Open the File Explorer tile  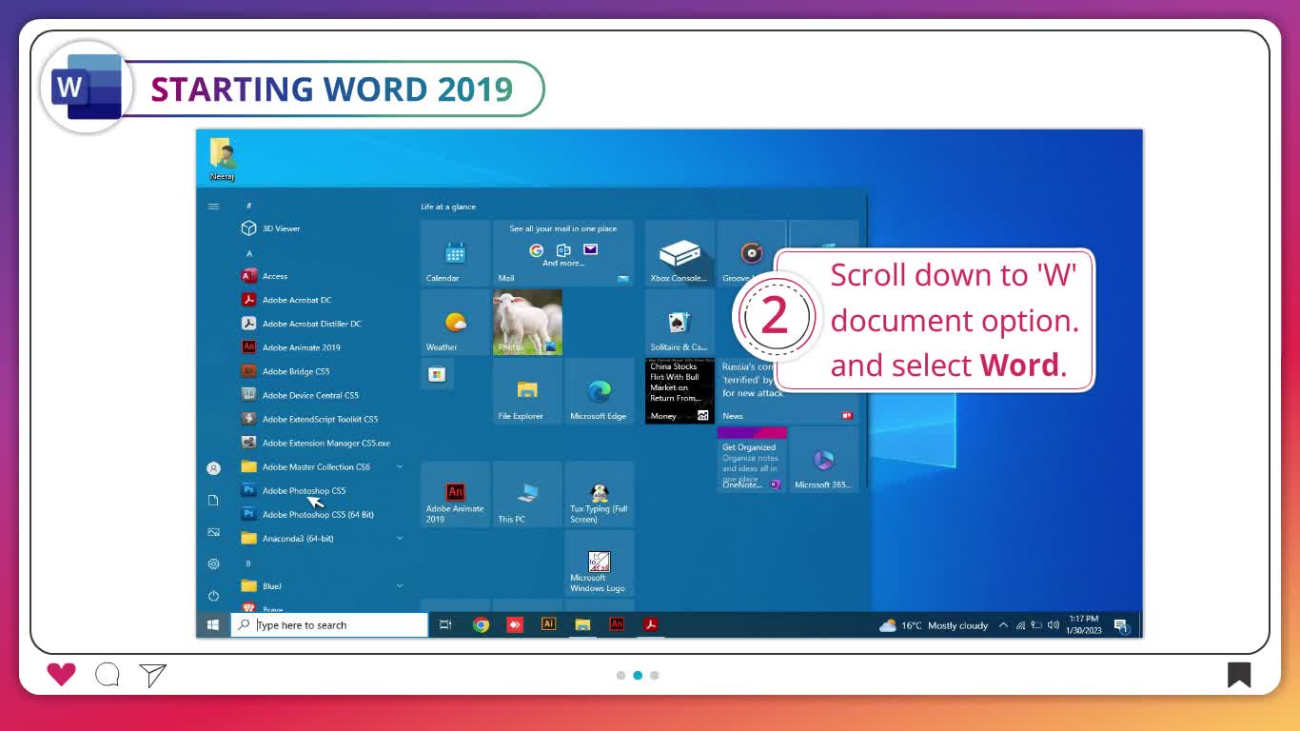527,391
